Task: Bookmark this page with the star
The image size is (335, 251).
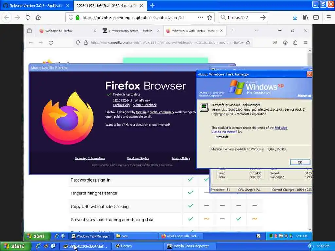Action: coord(210,18)
